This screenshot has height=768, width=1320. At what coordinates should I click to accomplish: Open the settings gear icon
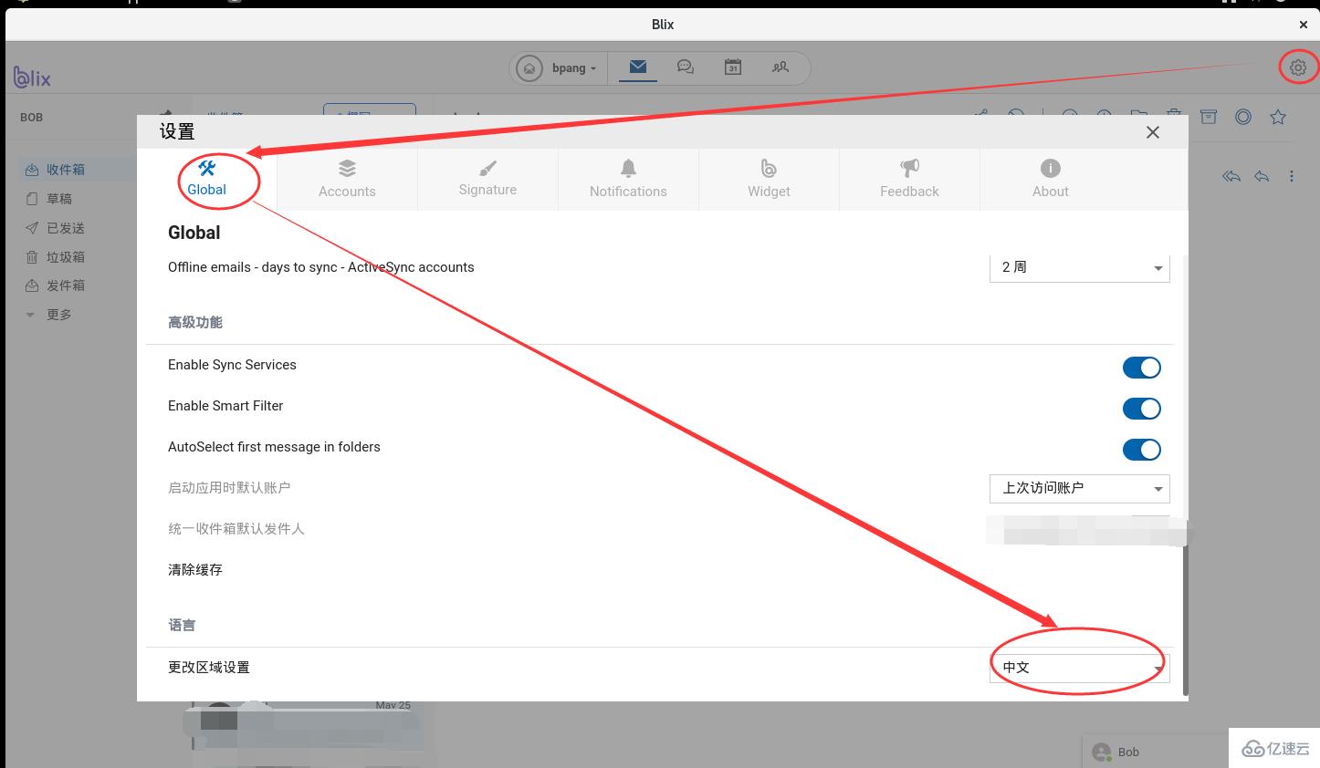tap(1298, 67)
